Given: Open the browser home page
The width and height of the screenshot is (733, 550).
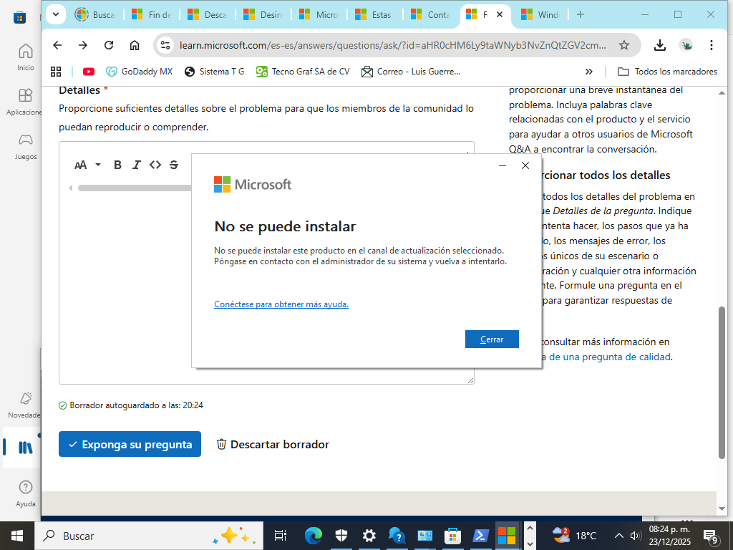Looking at the screenshot, I should point(135,45).
